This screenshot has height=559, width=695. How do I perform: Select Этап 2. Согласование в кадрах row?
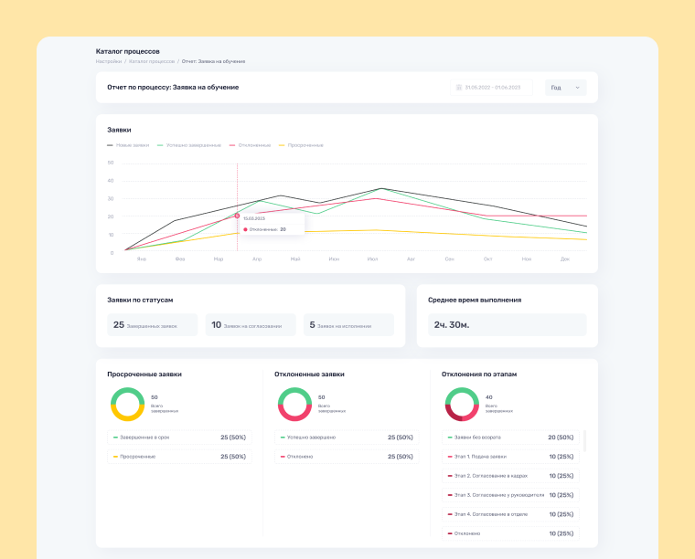510,476
